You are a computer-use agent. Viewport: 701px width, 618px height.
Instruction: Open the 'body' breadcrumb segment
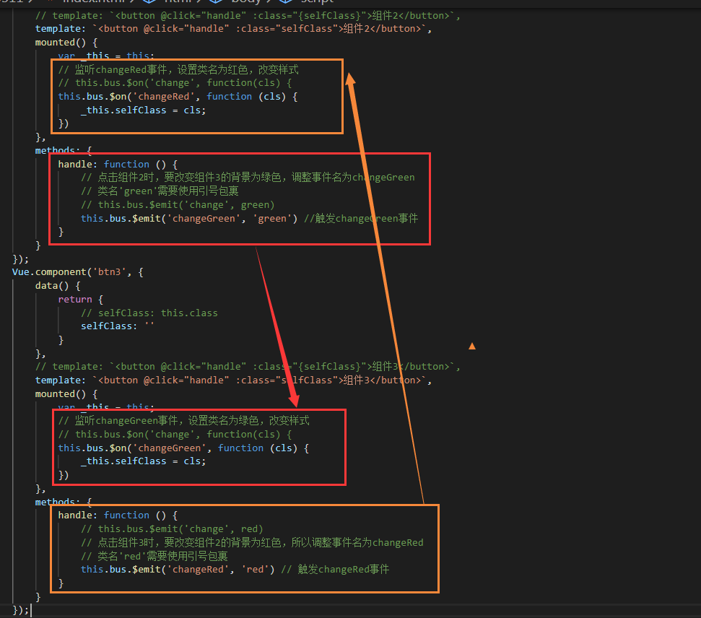point(246,1)
